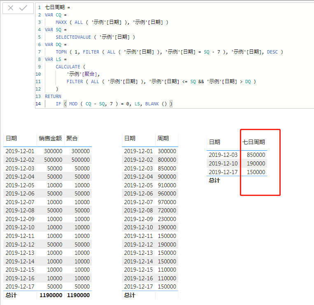Click inside the DAX formula editor on RETURN
314x305 pixels.
click(x=53, y=96)
